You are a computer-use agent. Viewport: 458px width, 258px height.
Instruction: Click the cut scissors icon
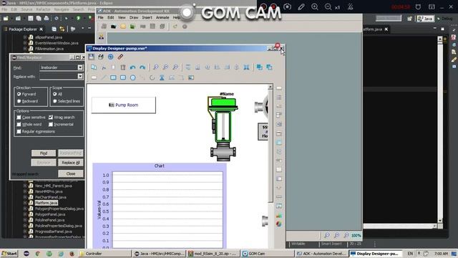tap(104, 67)
